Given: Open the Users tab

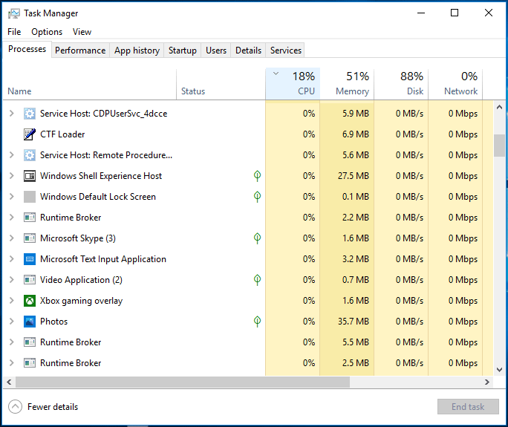Looking at the screenshot, I should 216,50.
